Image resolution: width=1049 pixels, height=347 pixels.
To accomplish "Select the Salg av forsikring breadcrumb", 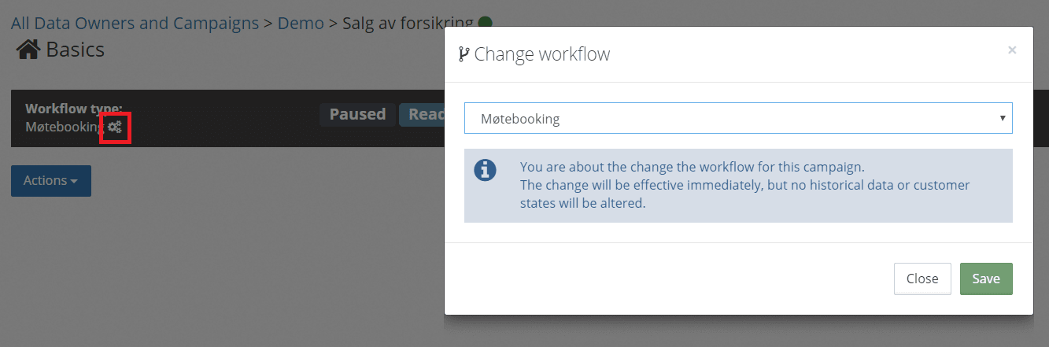I will point(408,24).
